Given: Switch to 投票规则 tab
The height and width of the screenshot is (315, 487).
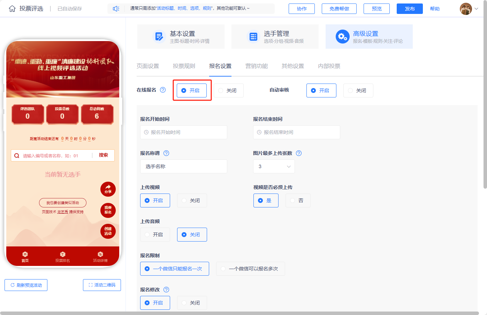Looking at the screenshot, I should [184, 66].
